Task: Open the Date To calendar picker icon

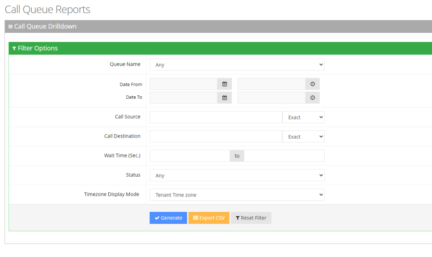Action: tap(224, 98)
